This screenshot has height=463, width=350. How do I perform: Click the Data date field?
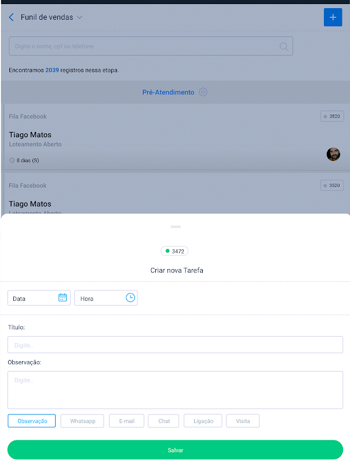point(39,298)
